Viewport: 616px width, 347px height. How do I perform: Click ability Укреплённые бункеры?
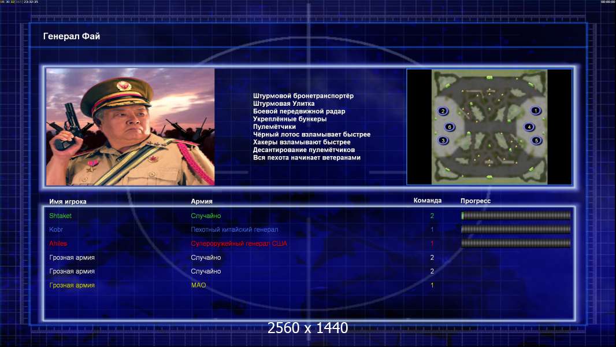click(x=290, y=119)
